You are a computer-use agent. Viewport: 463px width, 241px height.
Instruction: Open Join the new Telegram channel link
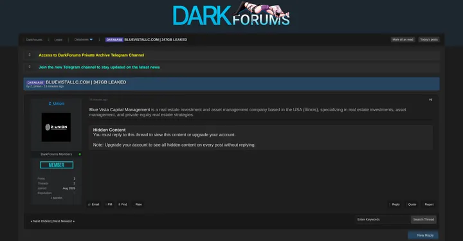pyautogui.click(x=99, y=67)
